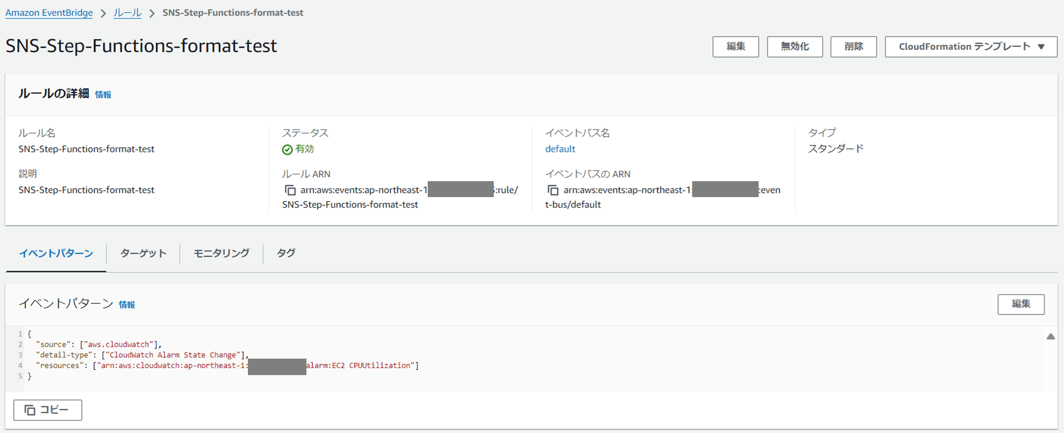Go to ルール breadcrumb link

point(128,13)
